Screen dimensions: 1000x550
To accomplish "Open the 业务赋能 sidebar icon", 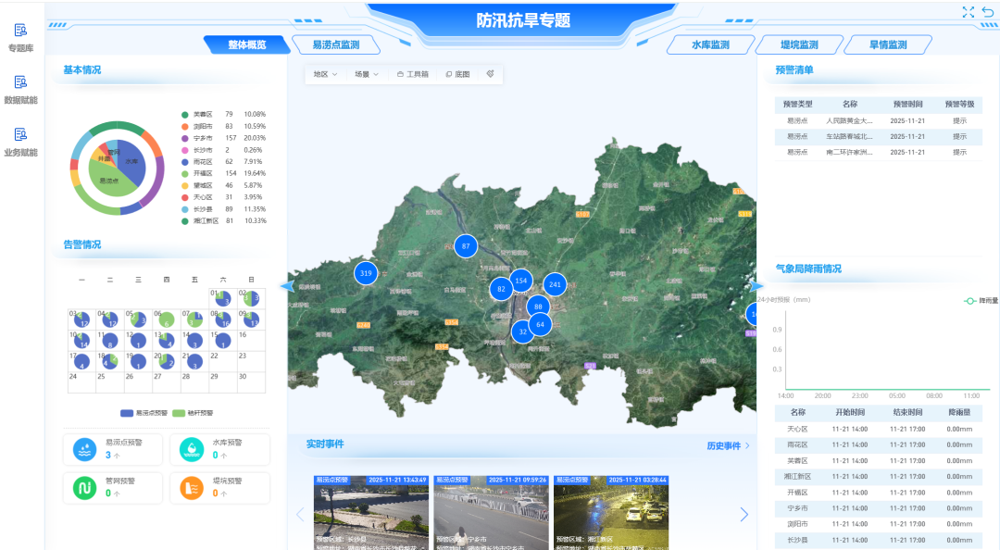I will pos(20,135).
